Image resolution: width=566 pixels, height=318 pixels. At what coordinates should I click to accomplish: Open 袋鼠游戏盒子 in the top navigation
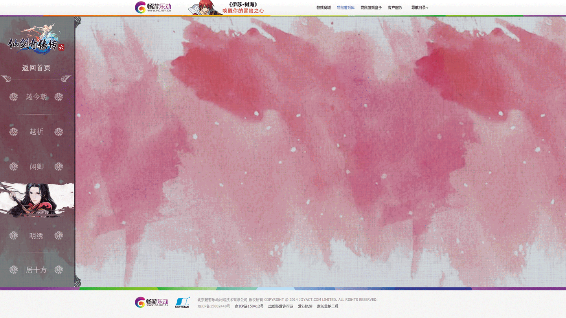click(371, 7)
